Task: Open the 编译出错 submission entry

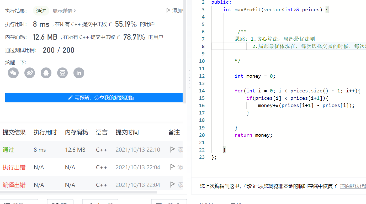Action: (14, 185)
